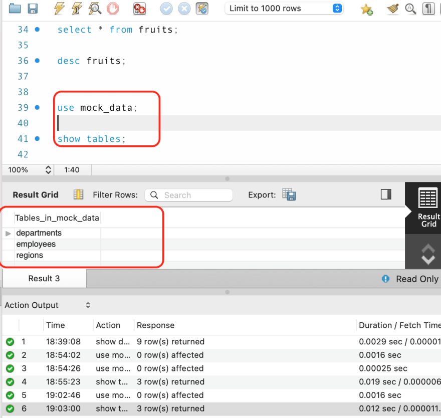
Task: Select output row 1 at 18:39:08
Action: pos(222,341)
